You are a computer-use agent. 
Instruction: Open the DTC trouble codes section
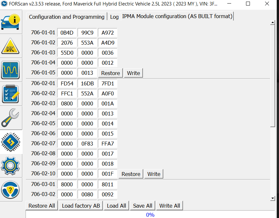(10, 46)
